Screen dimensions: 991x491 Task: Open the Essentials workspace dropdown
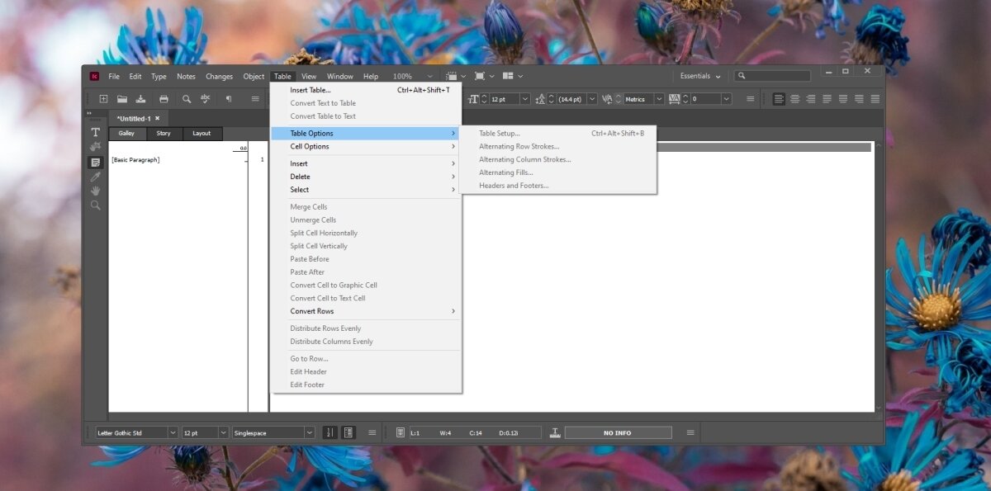coord(700,76)
